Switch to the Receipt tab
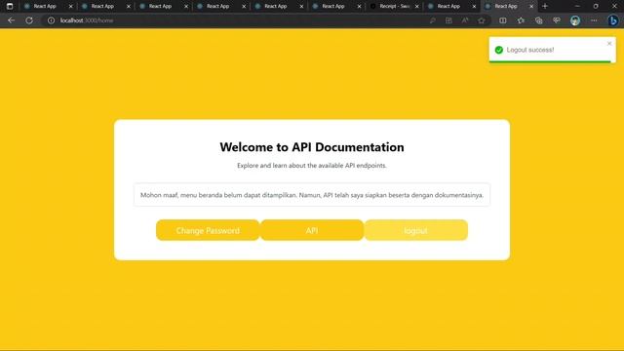This screenshot has height=351, width=624. pos(394,6)
